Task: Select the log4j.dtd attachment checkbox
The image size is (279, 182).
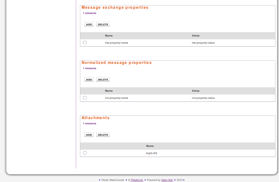Action: point(85,153)
